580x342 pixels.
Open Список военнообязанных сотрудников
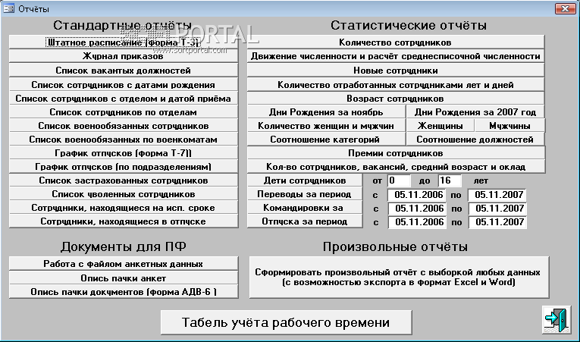point(124,126)
